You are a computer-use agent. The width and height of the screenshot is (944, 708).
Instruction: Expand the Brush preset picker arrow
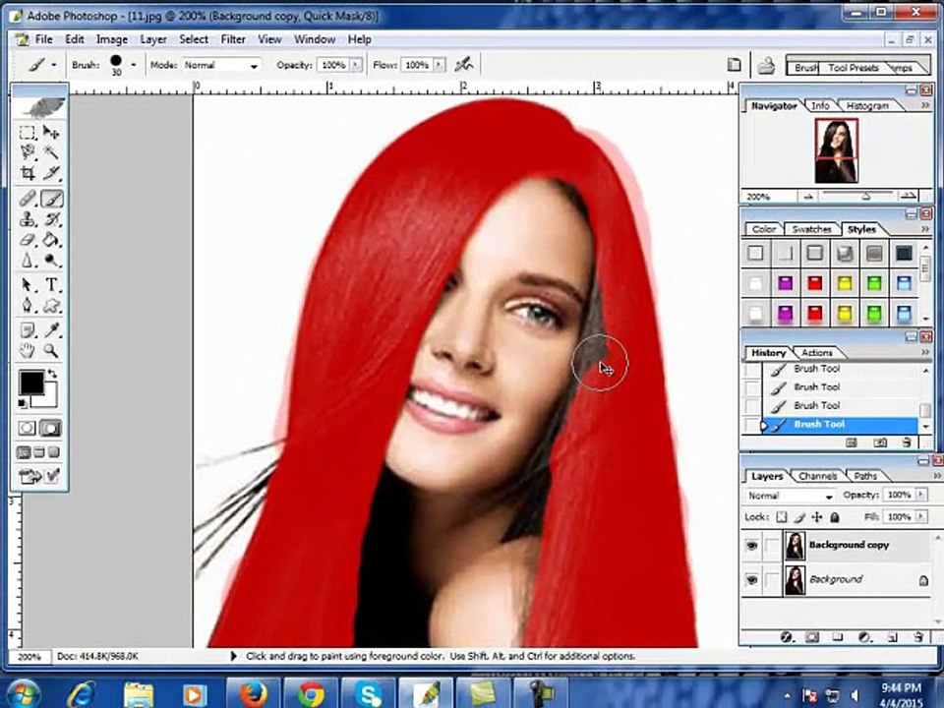(x=133, y=65)
